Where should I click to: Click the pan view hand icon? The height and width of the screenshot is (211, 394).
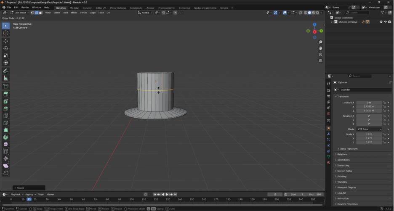(320, 48)
